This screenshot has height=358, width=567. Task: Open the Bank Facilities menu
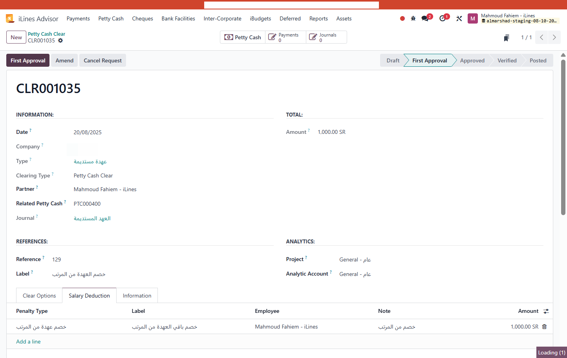(x=178, y=18)
